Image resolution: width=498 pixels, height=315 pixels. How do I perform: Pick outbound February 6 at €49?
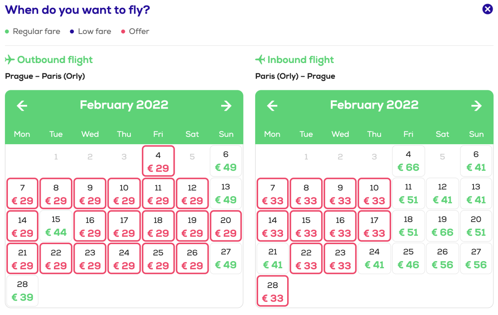coord(226,161)
